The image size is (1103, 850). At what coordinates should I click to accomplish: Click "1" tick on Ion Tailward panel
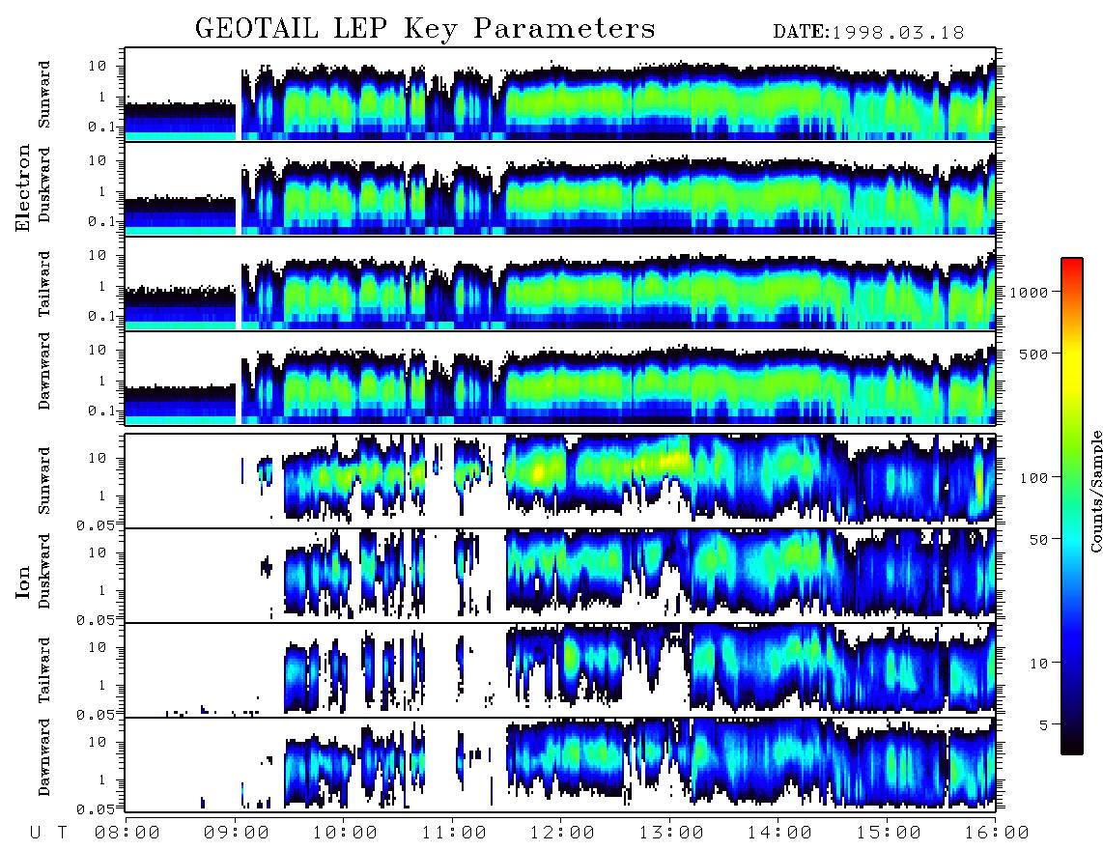102,686
